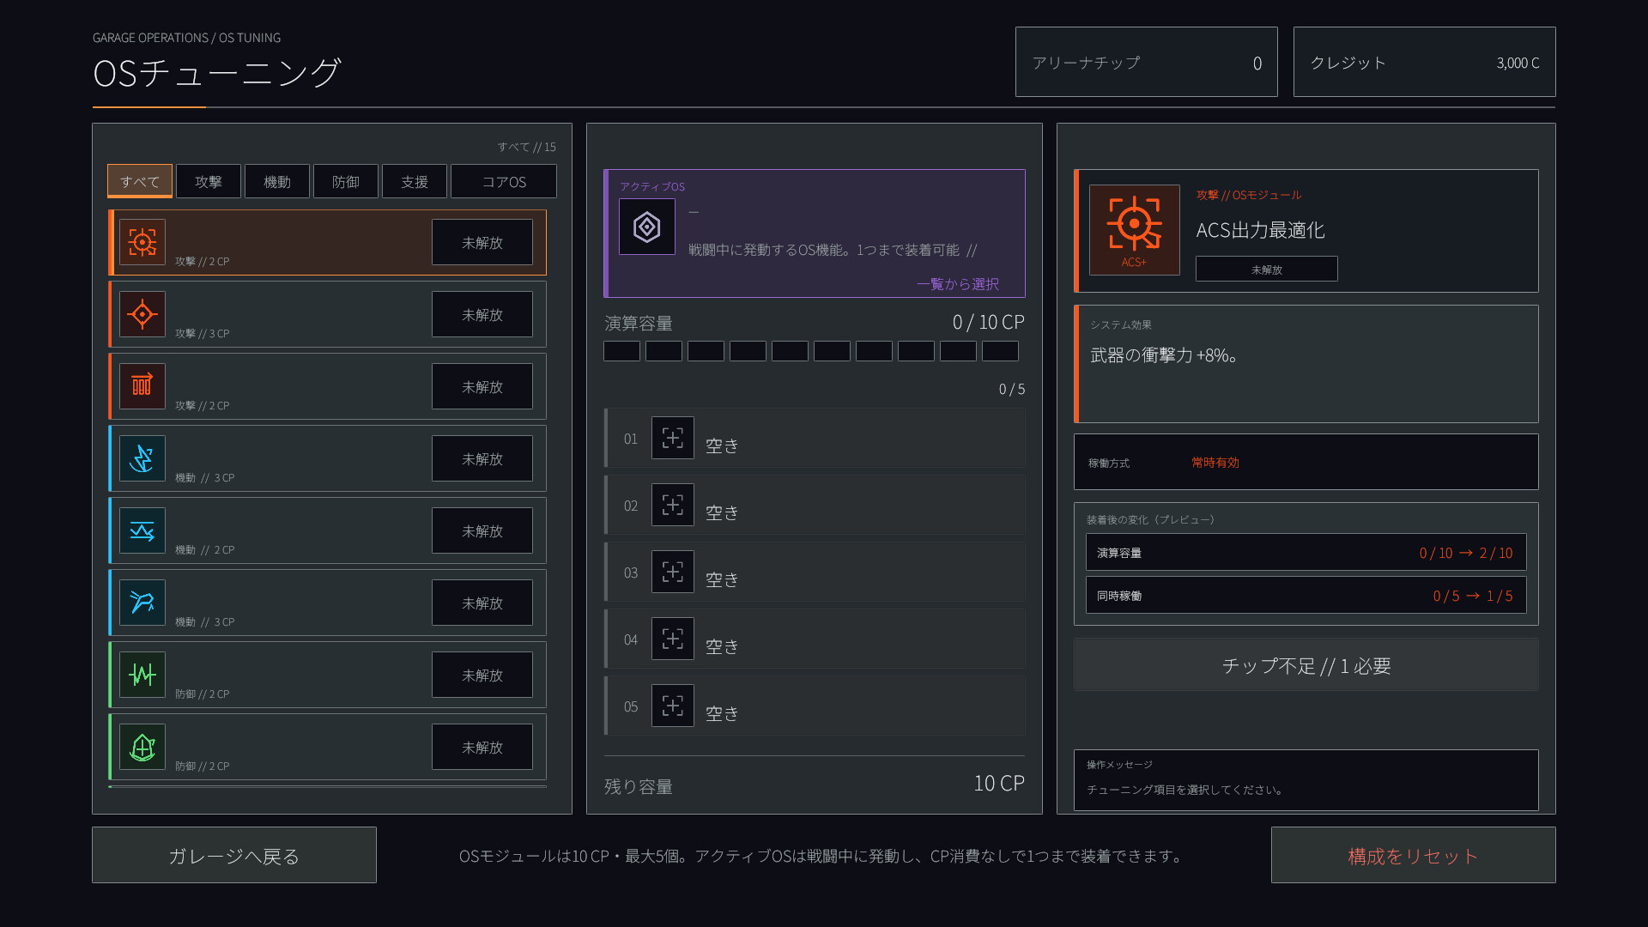This screenshot has width=1648, height=927.
Task: Click the 同時稼働 0/5 → 1/5 preview row
Action: 1306,595
